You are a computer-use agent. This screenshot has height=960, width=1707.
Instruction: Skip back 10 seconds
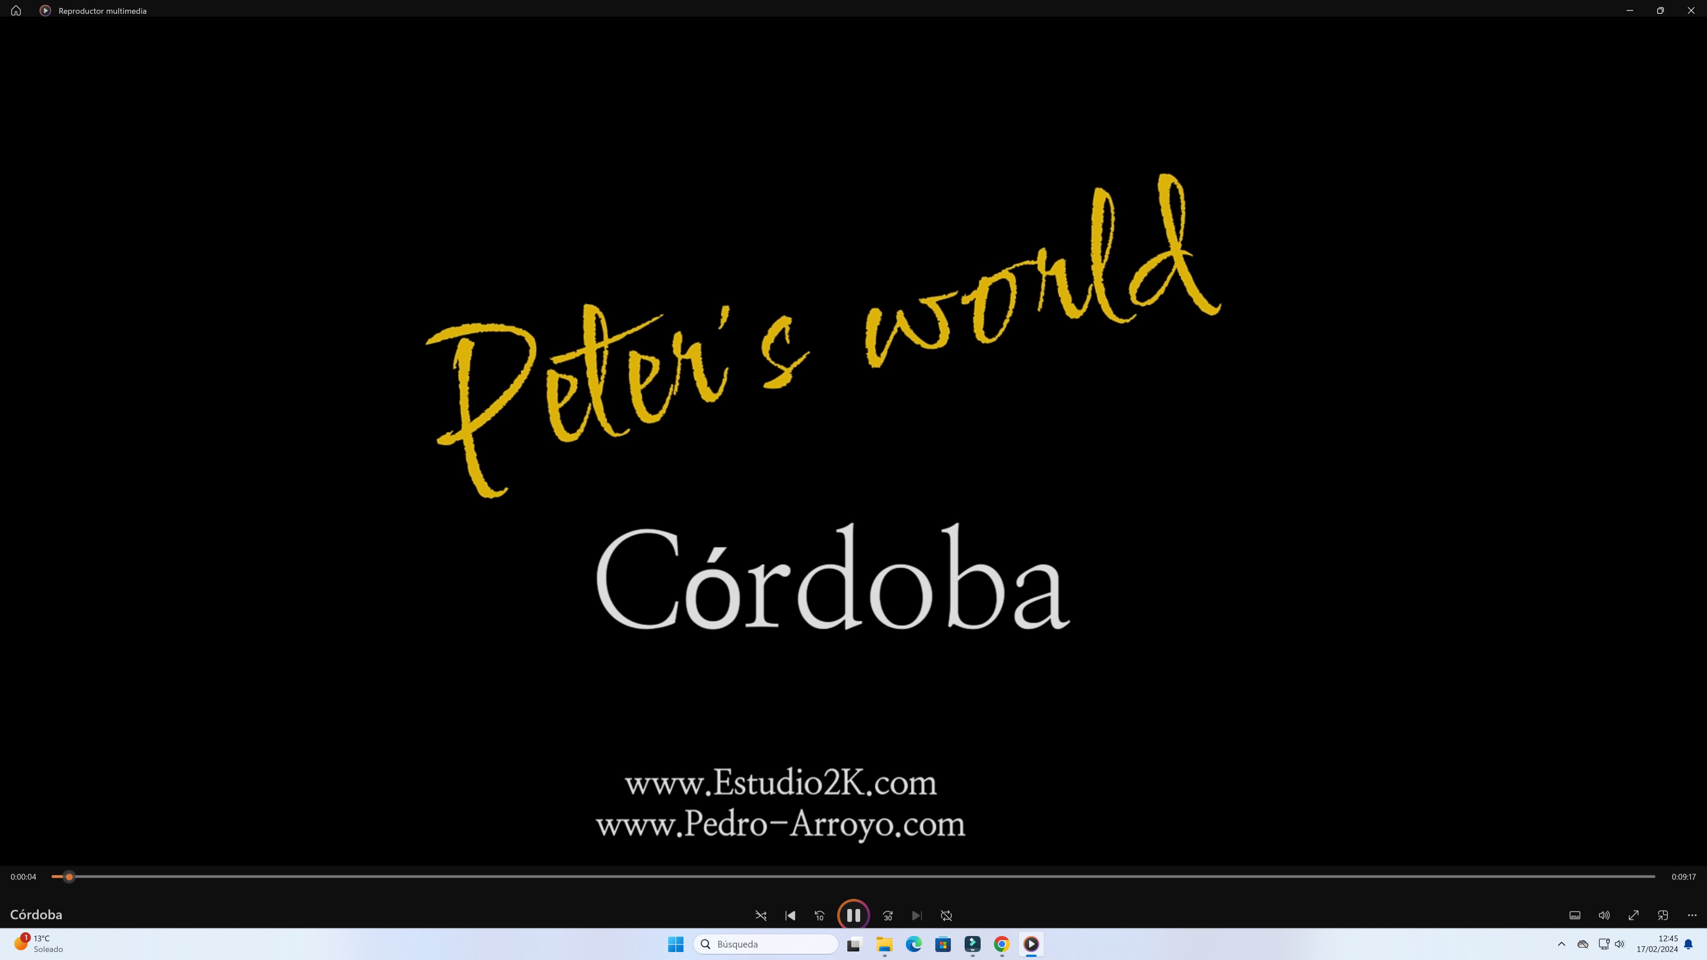pos(820,916)
